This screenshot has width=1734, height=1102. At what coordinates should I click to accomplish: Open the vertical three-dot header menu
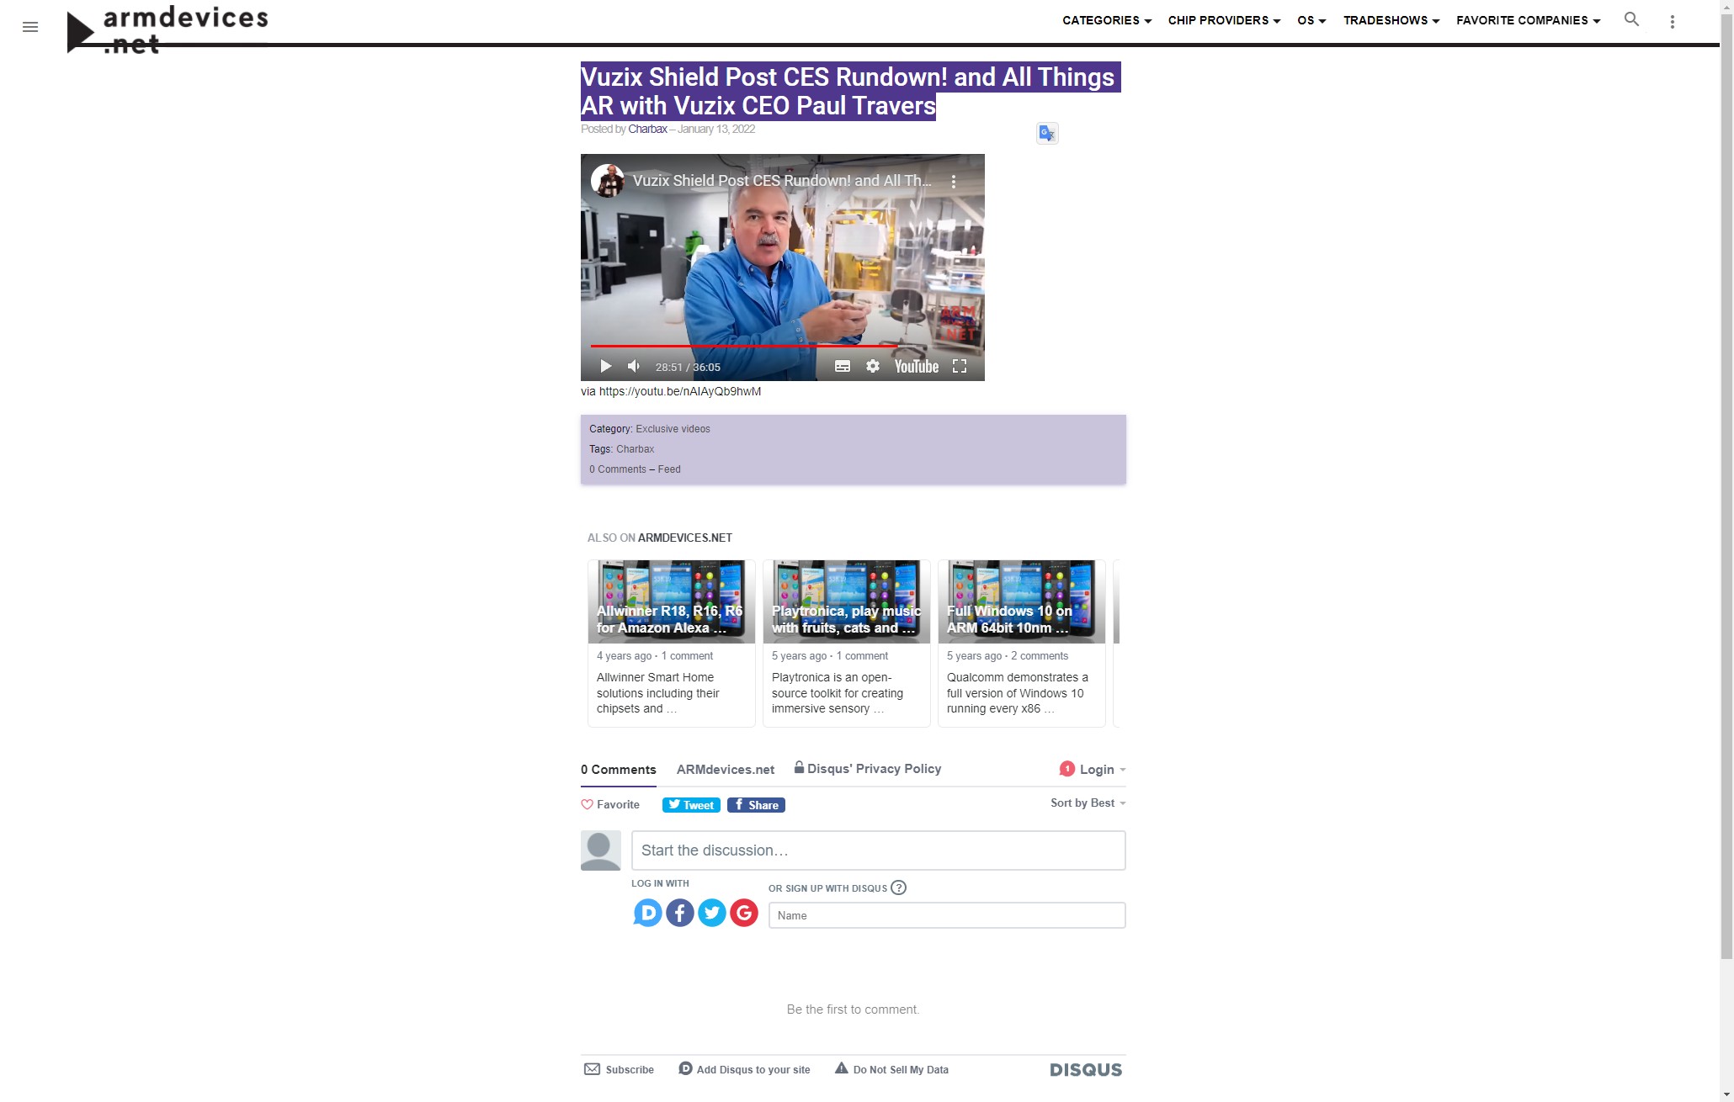pos(1673,22)
